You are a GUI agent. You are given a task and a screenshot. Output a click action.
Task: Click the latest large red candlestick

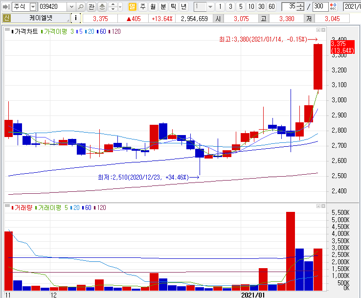click(x=318, y=67)
